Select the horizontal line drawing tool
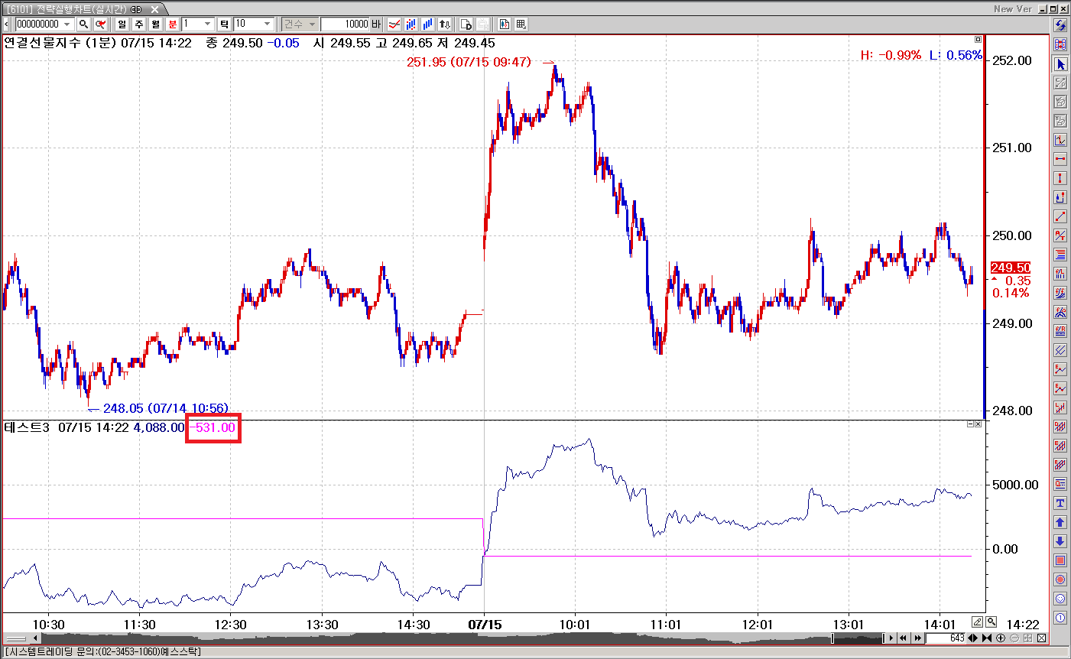Screen dimensions: 1071x659 1060,159
